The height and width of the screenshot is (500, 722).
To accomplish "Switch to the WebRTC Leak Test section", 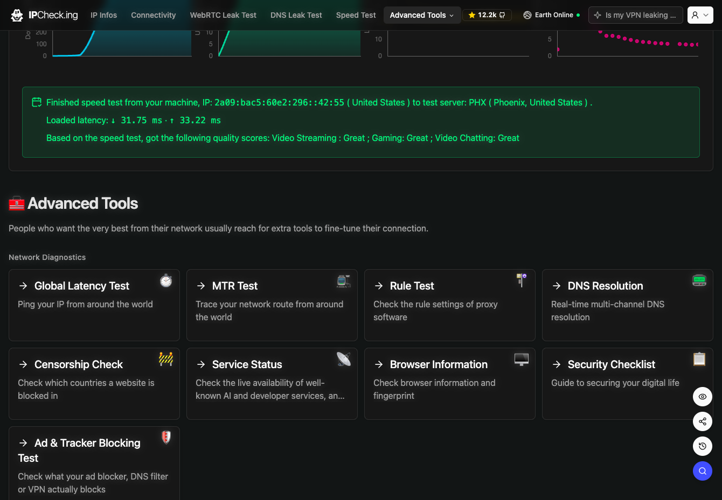I will pyautogui.click(x=223, y=15).
